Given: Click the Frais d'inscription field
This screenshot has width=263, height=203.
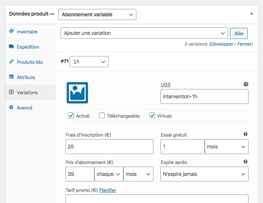Looking at the screenshot, I should coord(109,147).
